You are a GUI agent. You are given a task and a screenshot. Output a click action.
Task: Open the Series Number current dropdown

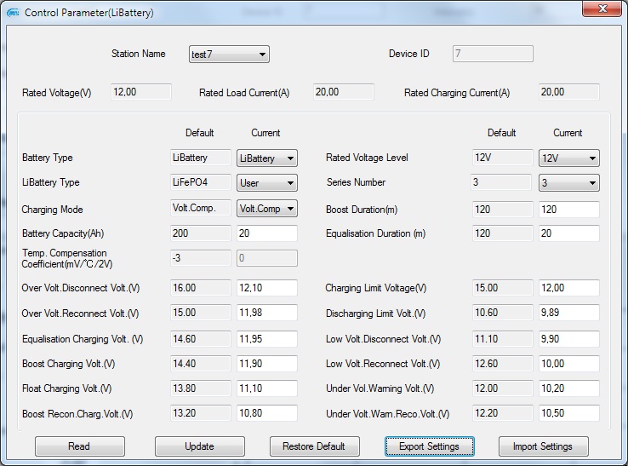[568, 183]
